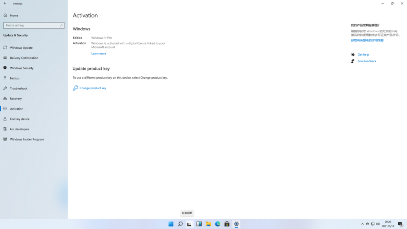
Task: Click the OneDrive cloud tray icon
Action: pos(367,224)
